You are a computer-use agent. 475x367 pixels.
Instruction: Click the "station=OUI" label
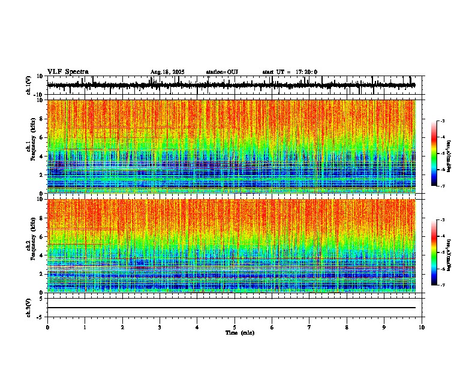222,72
